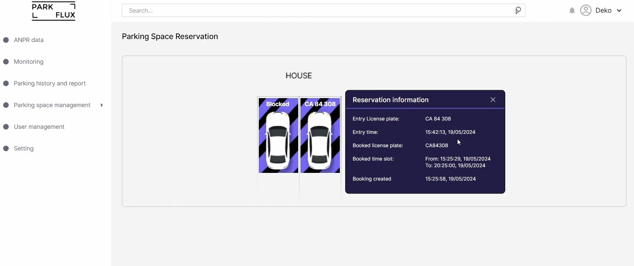Go to Monitoring section
634x266 pixels.
[29, 62]
